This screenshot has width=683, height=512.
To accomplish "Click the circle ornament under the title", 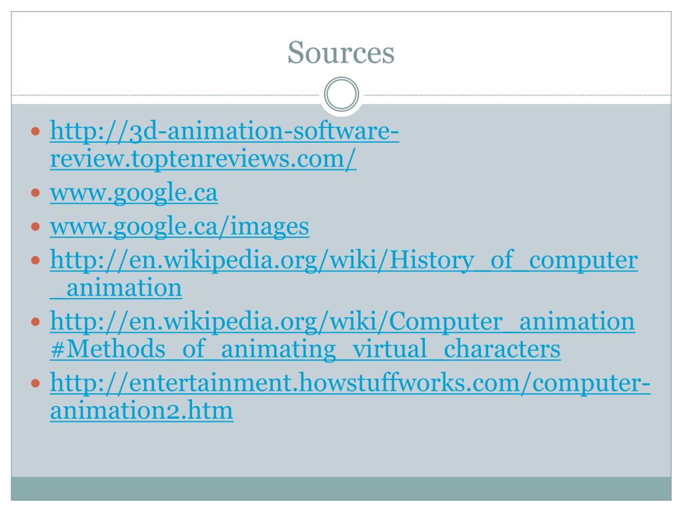I will (341, 94).
